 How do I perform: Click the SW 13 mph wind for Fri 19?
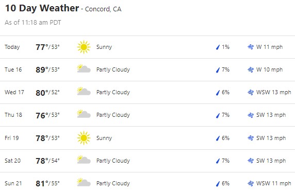[271, 138]
